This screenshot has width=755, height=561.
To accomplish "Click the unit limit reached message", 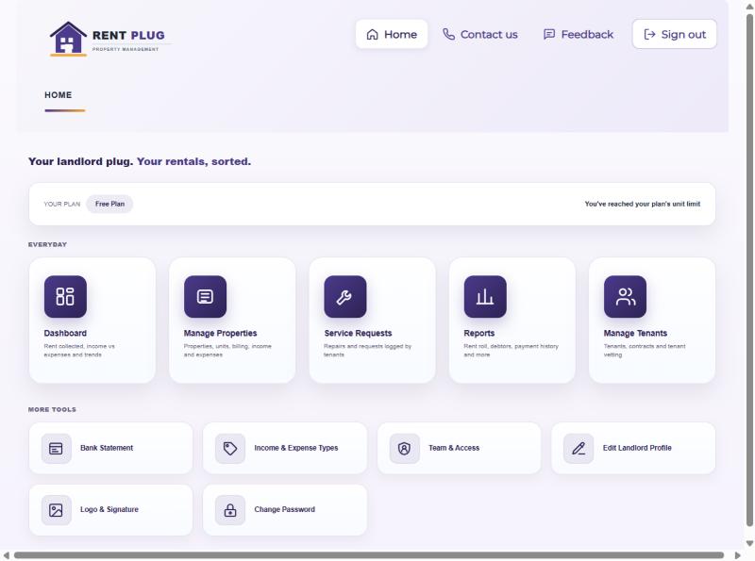I will (643, 204).
